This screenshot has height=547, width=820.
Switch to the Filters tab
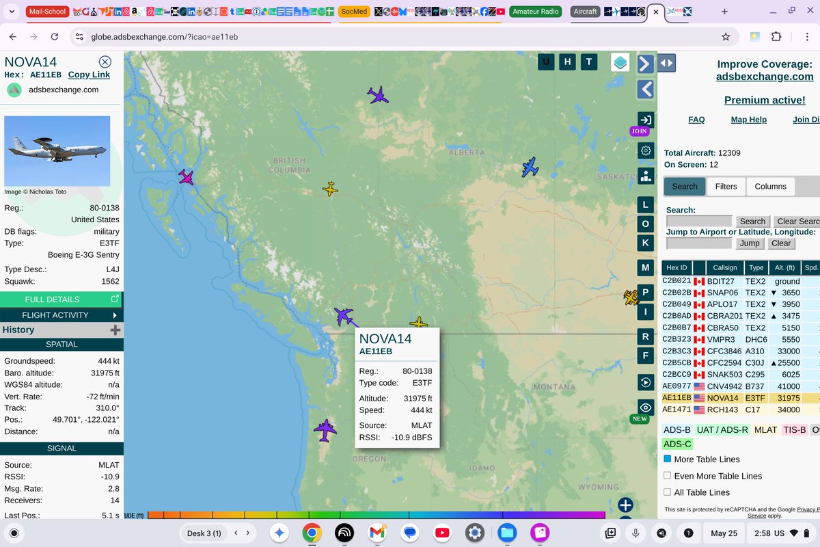click(x=726, y=186)
